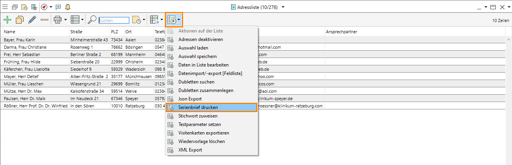Viewport: 512px width, 165px height.
Task: Click the printer icon
Action: click(58, 19)
